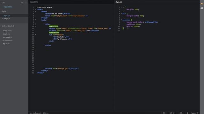Click the input type text line 11
This screenshot has width=204, height=114.
(x=80, y=28)
